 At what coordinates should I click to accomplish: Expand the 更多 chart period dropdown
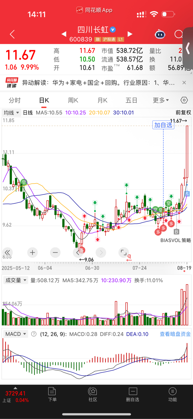click(x=161, y=100)
